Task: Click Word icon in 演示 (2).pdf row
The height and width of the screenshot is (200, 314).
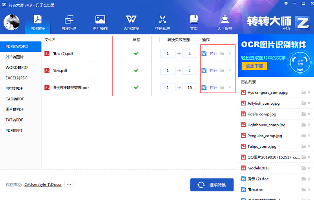Action: (x=204, y=54)
